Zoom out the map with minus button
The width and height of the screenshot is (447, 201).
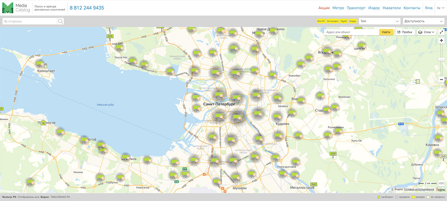442,79
